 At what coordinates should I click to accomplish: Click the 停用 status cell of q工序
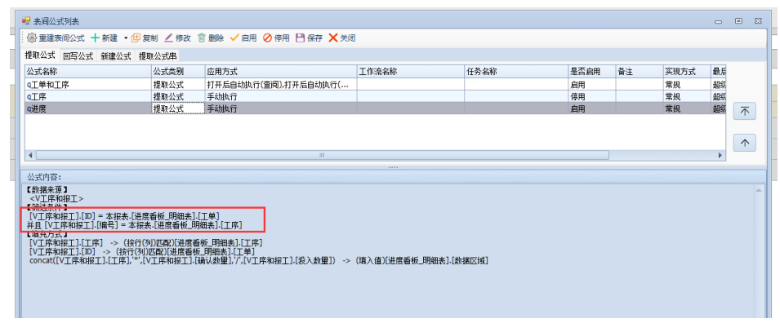click(592, 96)
